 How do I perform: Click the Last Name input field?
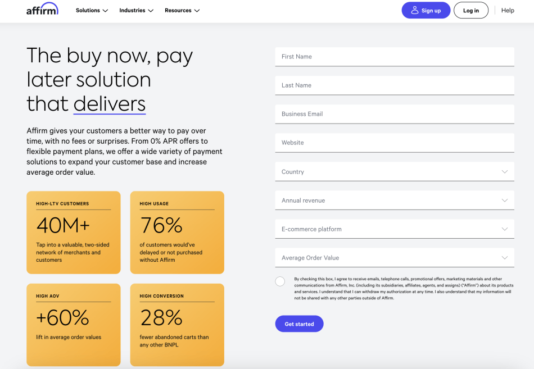click(395, 85)
